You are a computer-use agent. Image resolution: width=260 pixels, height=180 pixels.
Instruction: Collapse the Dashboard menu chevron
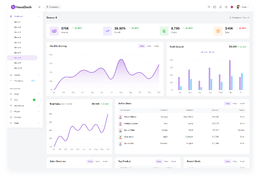tap(39, 16)
